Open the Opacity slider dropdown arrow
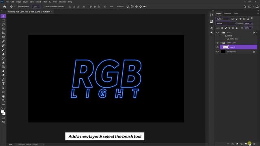Screen dimensions: 260x146 coord(251,24)
